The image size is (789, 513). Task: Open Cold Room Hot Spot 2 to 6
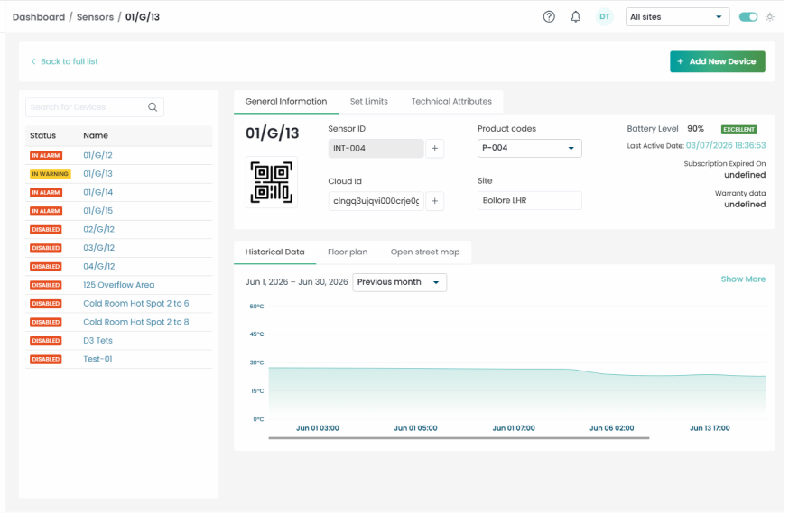(x=135, y=304)
